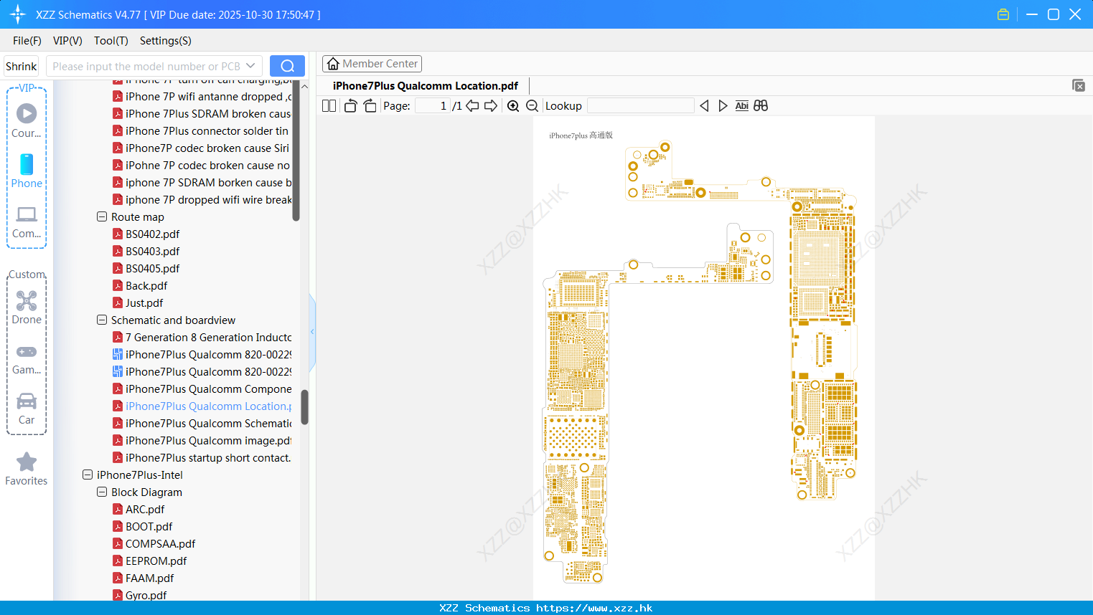Click the page number field
This screenshot has width=1093, height=615.
433,106
